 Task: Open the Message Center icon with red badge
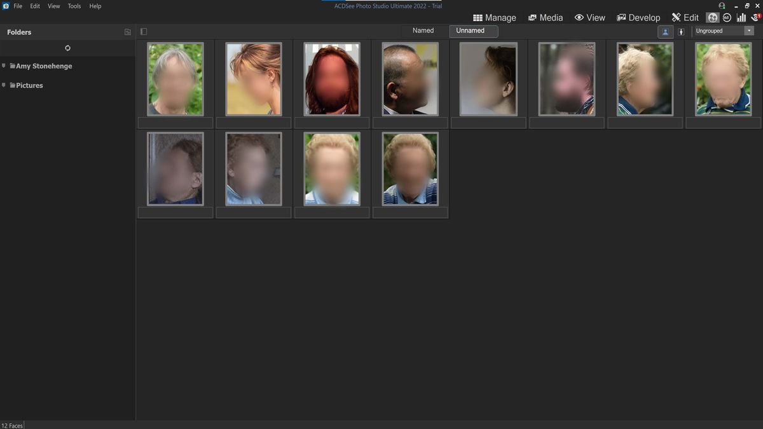(x=755, y=18)
